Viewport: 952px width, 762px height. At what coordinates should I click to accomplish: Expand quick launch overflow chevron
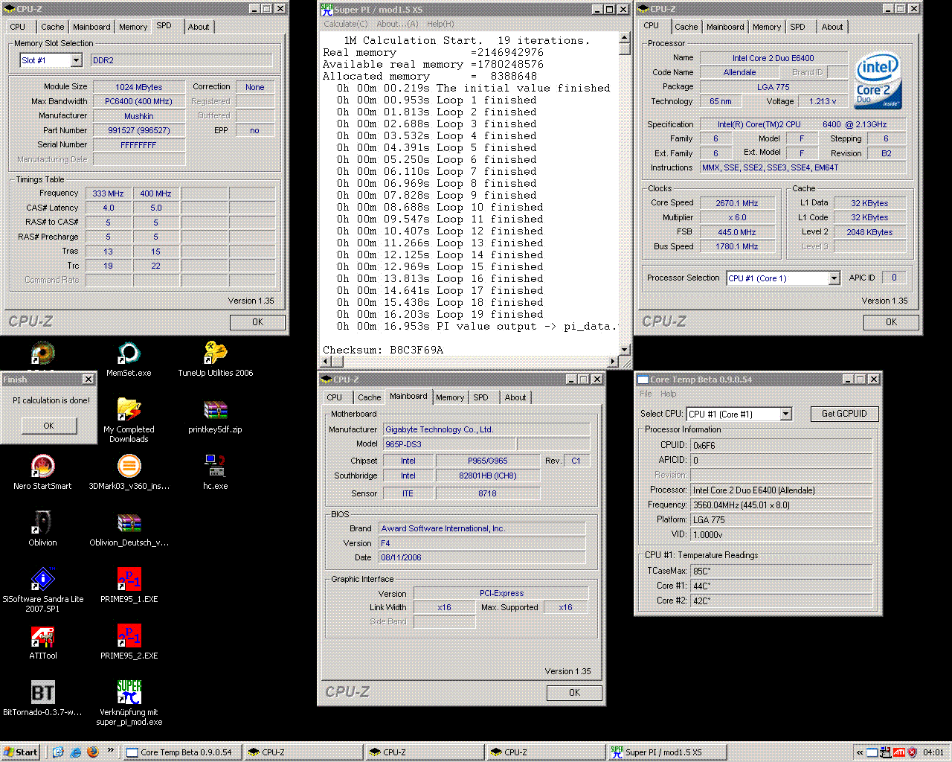[111, 750]
